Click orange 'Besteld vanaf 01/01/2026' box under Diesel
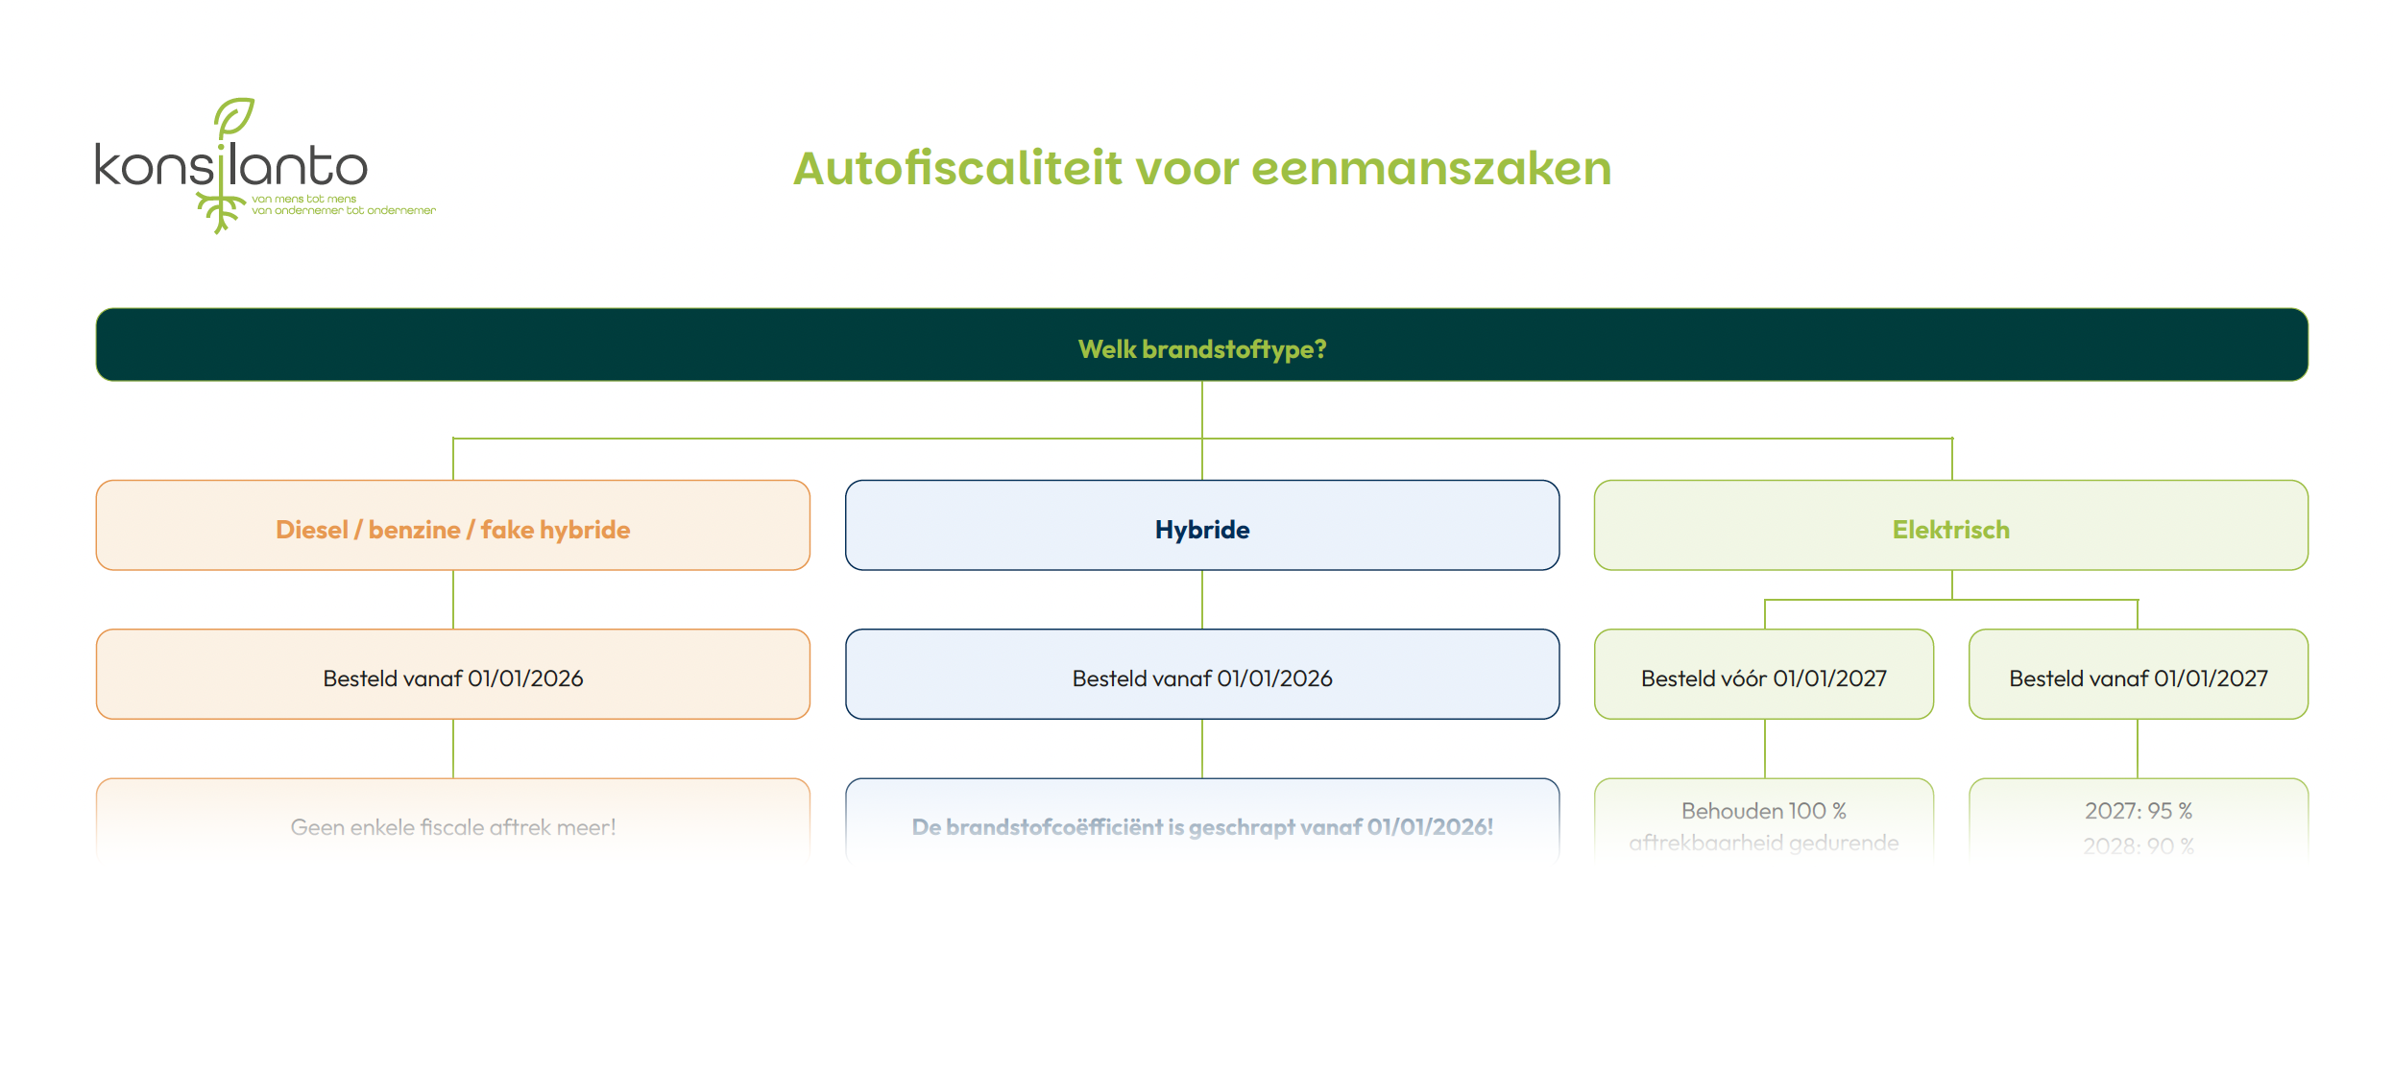 click(453, 674)
